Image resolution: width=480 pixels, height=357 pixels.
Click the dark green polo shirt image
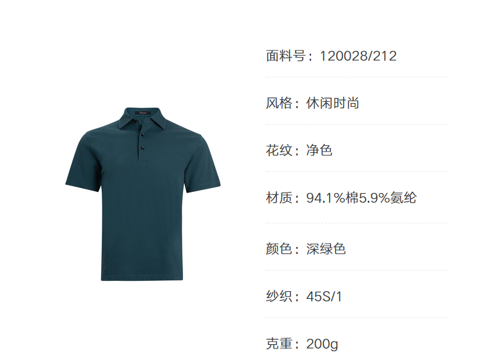click(x=143, y=194)
